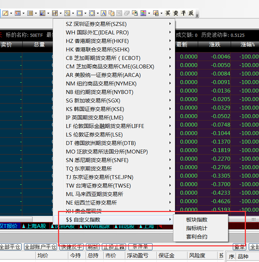Select the trend line drawing tool
Screen dimensions: 259x262
click(5, 13)
